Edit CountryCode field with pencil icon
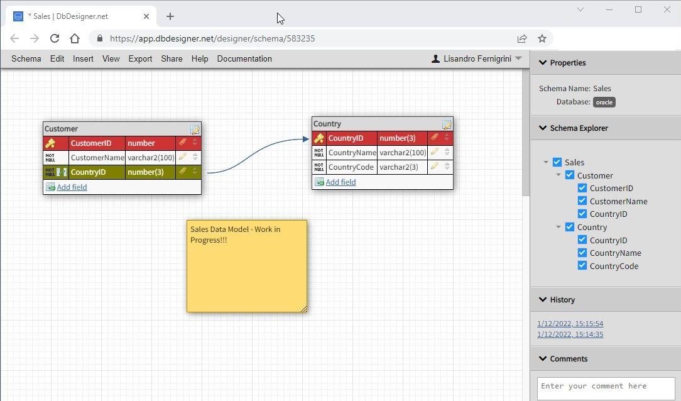 click(x=434, y=166)
